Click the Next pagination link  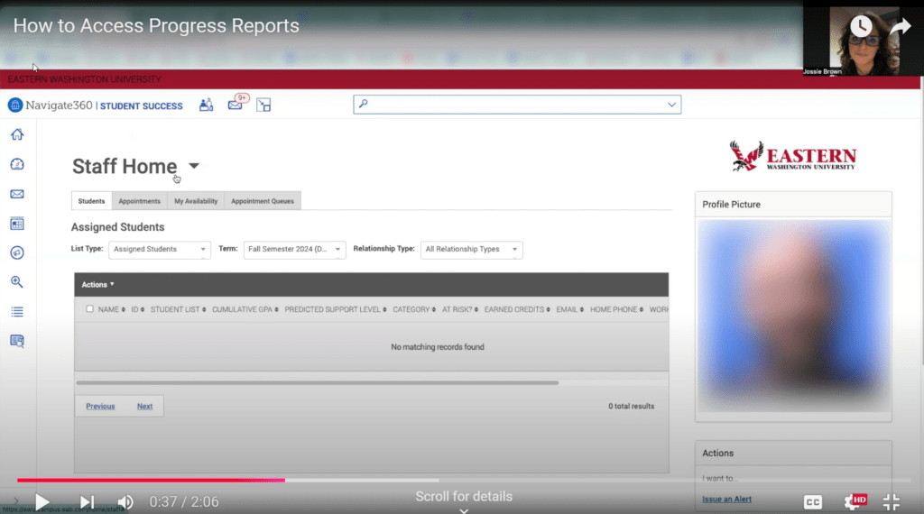click(x=144, y=407)
